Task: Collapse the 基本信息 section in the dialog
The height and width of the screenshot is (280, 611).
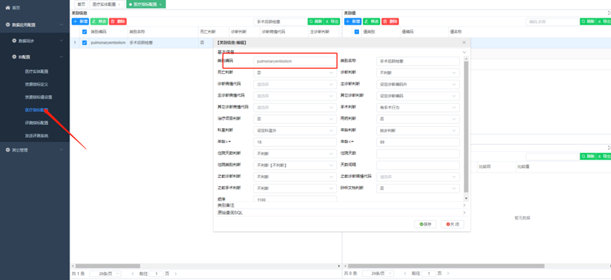Action: 464,52
